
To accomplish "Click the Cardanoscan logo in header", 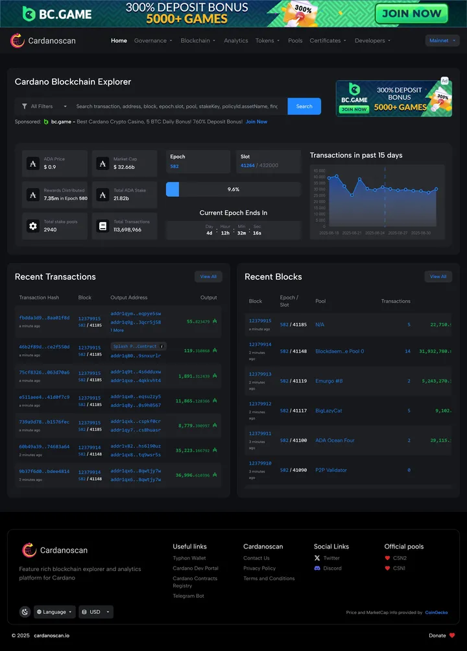I will (x=43, y=41).
